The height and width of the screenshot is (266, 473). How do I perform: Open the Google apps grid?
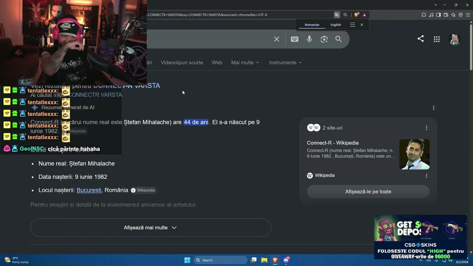tap(437, 39)
